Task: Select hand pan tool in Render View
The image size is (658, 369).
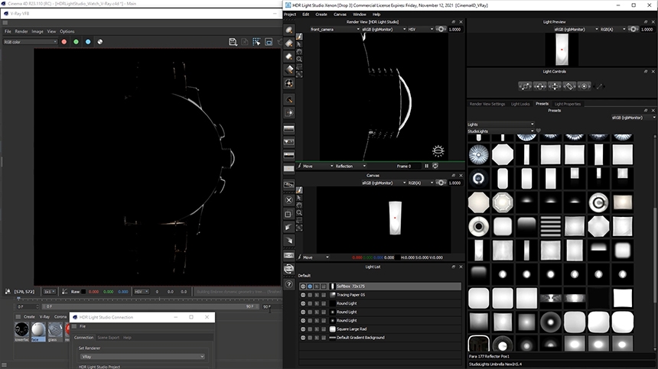Action: [x=299, y=51]
